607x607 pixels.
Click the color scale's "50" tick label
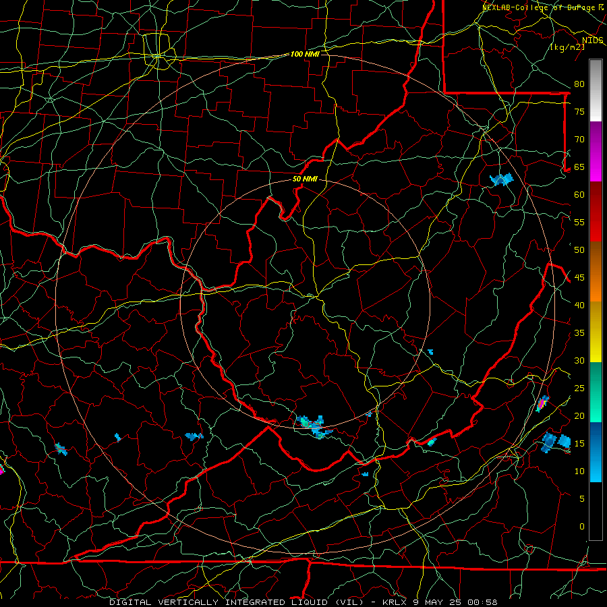579,250
